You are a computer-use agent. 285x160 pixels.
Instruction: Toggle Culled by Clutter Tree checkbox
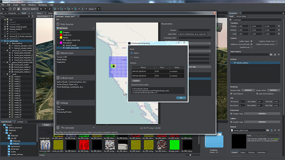276,41
